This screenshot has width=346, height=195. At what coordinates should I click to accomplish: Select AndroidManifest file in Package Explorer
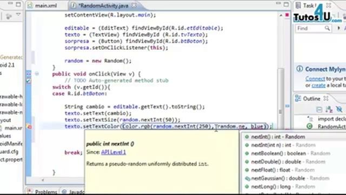(11, 144)
